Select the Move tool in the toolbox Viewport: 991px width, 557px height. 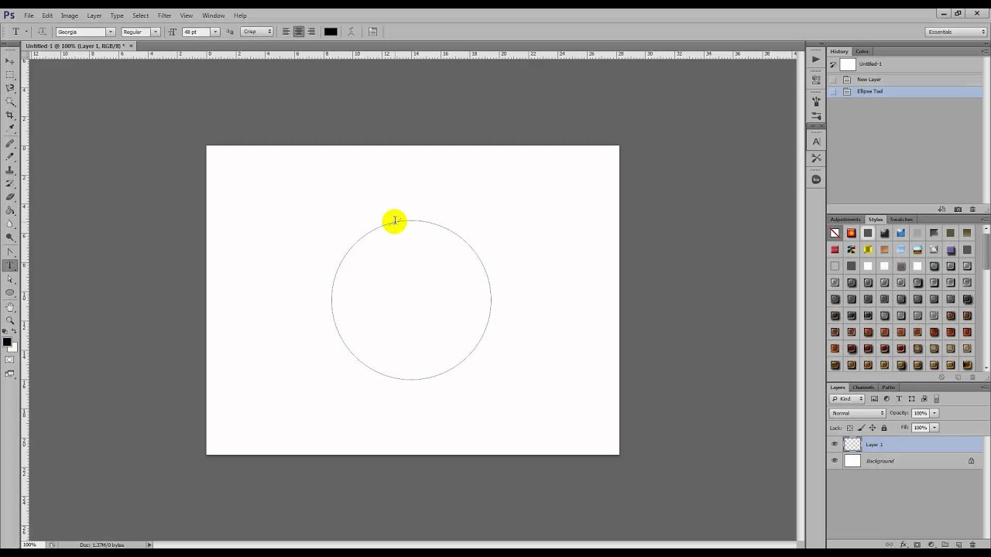(10, 60)
